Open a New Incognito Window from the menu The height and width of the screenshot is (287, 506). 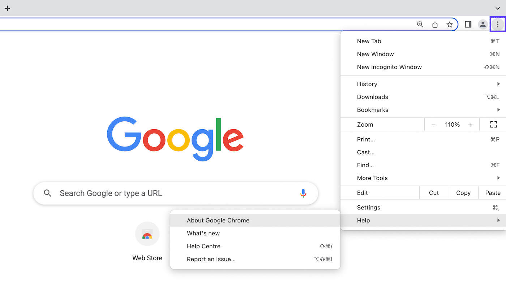point(389,67)
